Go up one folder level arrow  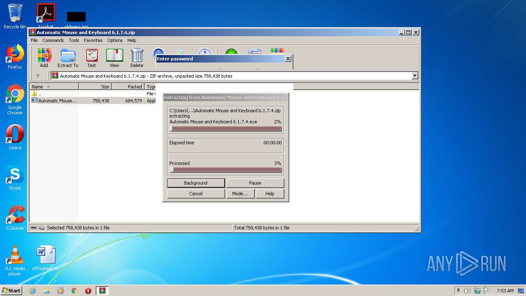(38, 76)
